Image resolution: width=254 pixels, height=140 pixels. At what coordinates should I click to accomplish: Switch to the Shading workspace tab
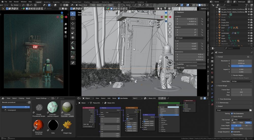click(87, 2)
